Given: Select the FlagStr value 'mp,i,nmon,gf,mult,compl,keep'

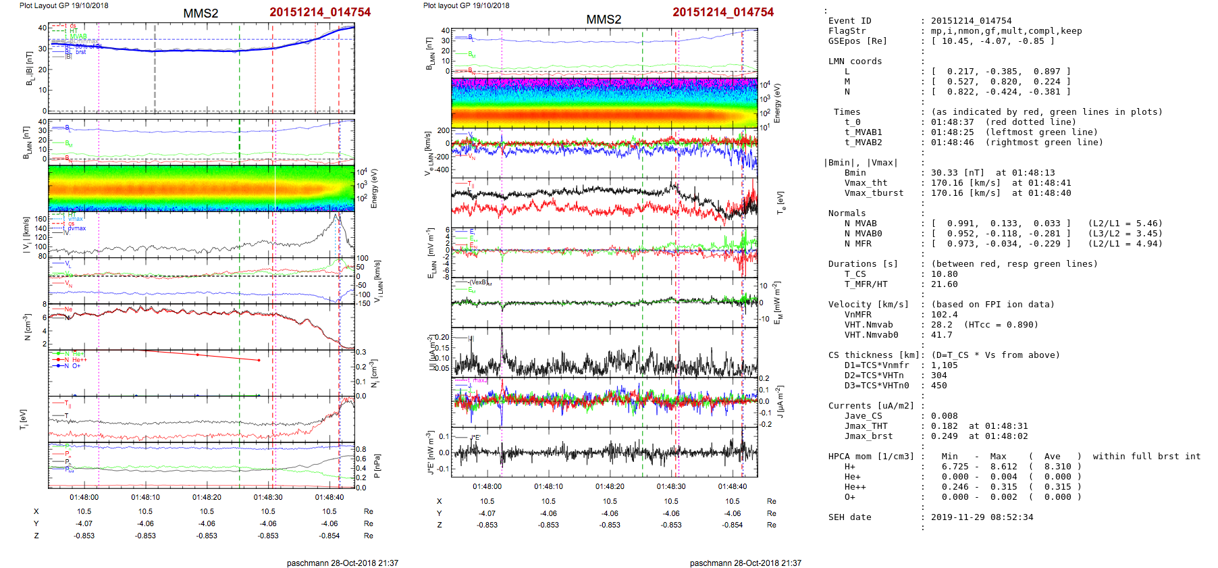Looking at the screenshot, I should [1007, 31].
